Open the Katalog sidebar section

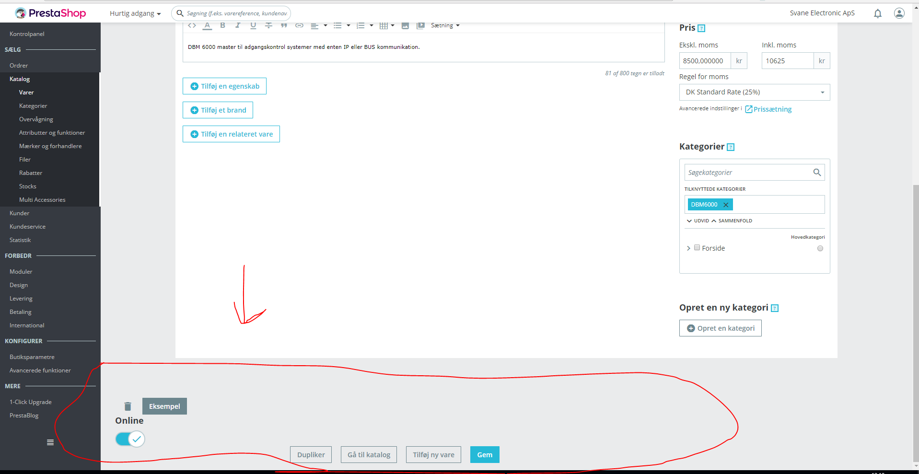[20, 79]
